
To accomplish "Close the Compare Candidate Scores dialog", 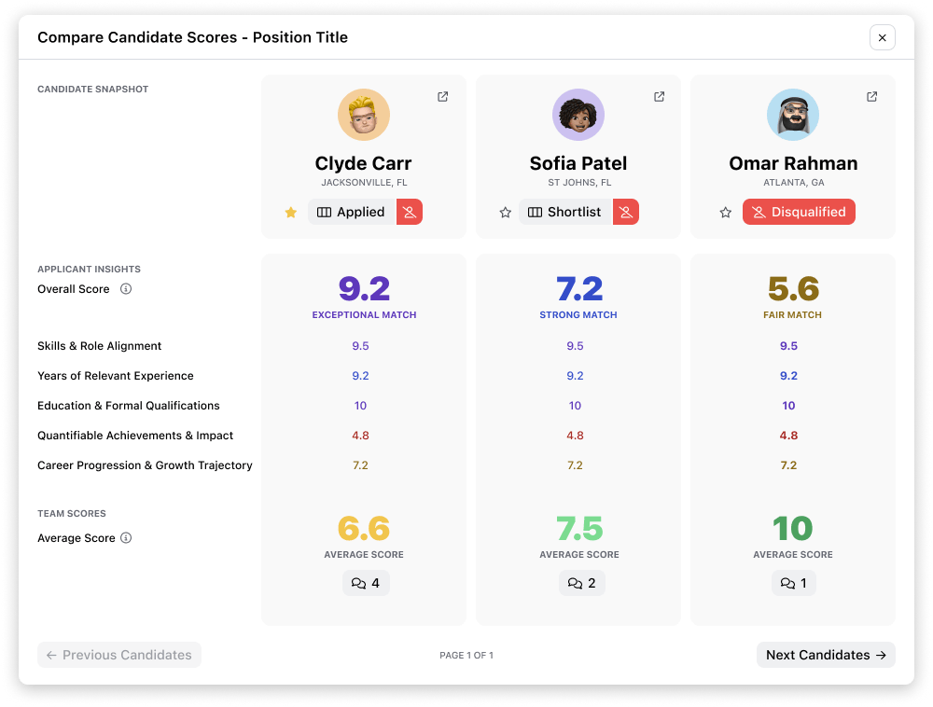I will click(883, 37).
